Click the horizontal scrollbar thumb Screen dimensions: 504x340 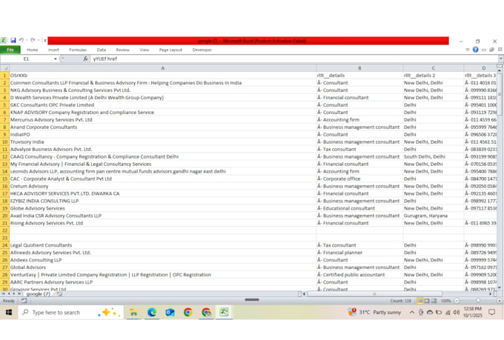(374, 294)
